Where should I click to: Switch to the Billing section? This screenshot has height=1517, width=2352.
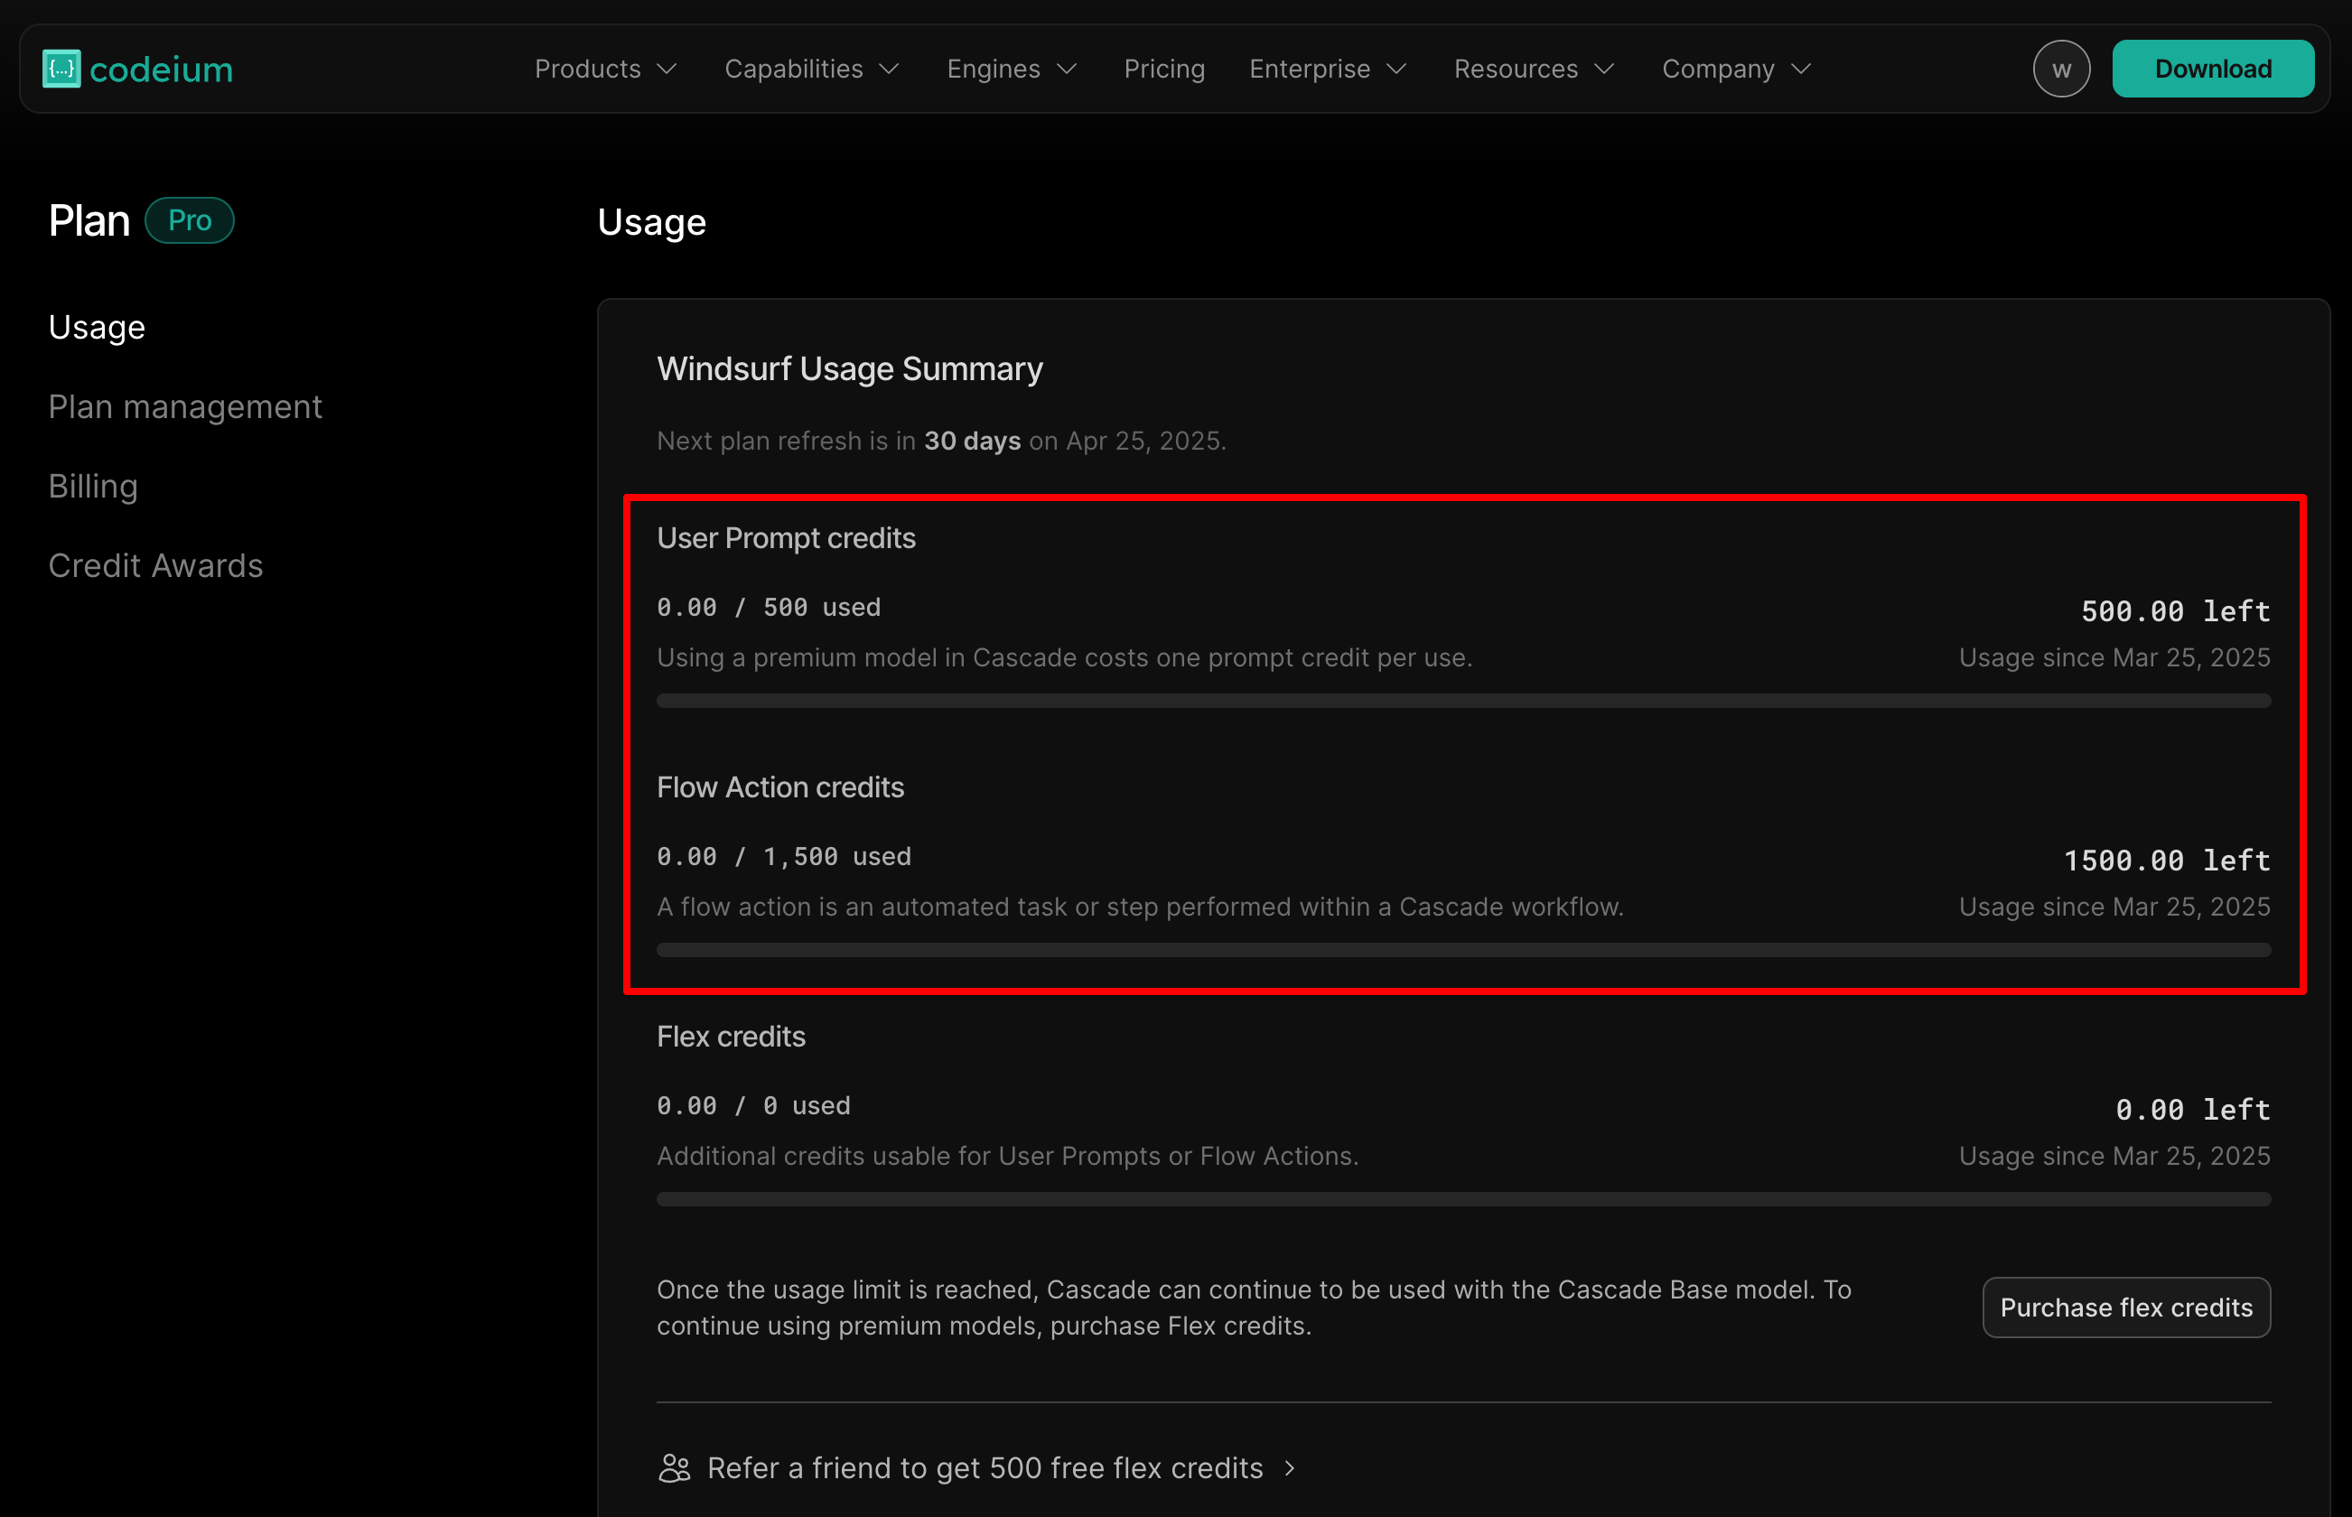coord(93,487)
